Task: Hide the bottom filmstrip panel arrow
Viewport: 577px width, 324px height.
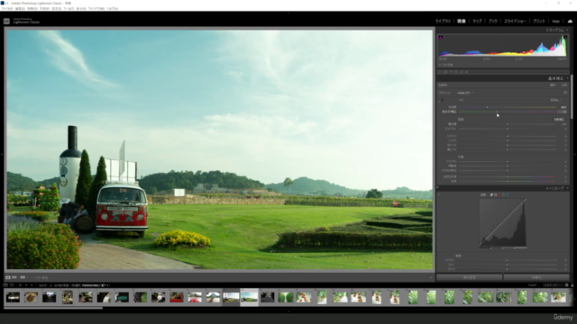Action: pos(288,311)
